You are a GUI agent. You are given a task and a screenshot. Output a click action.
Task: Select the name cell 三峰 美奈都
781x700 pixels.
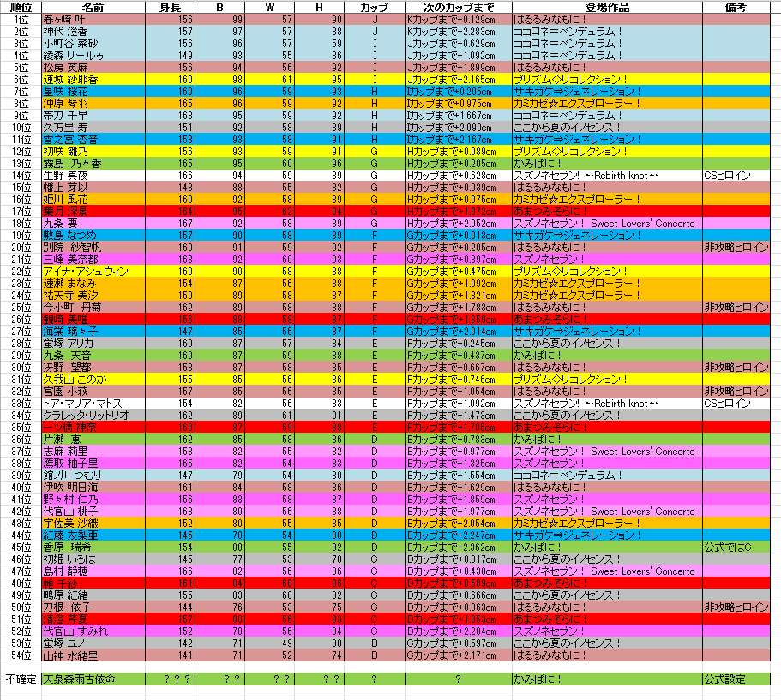pyautogui.click(x=93, y=260)
